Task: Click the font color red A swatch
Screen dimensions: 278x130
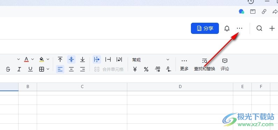Action: tap(27, 59)
